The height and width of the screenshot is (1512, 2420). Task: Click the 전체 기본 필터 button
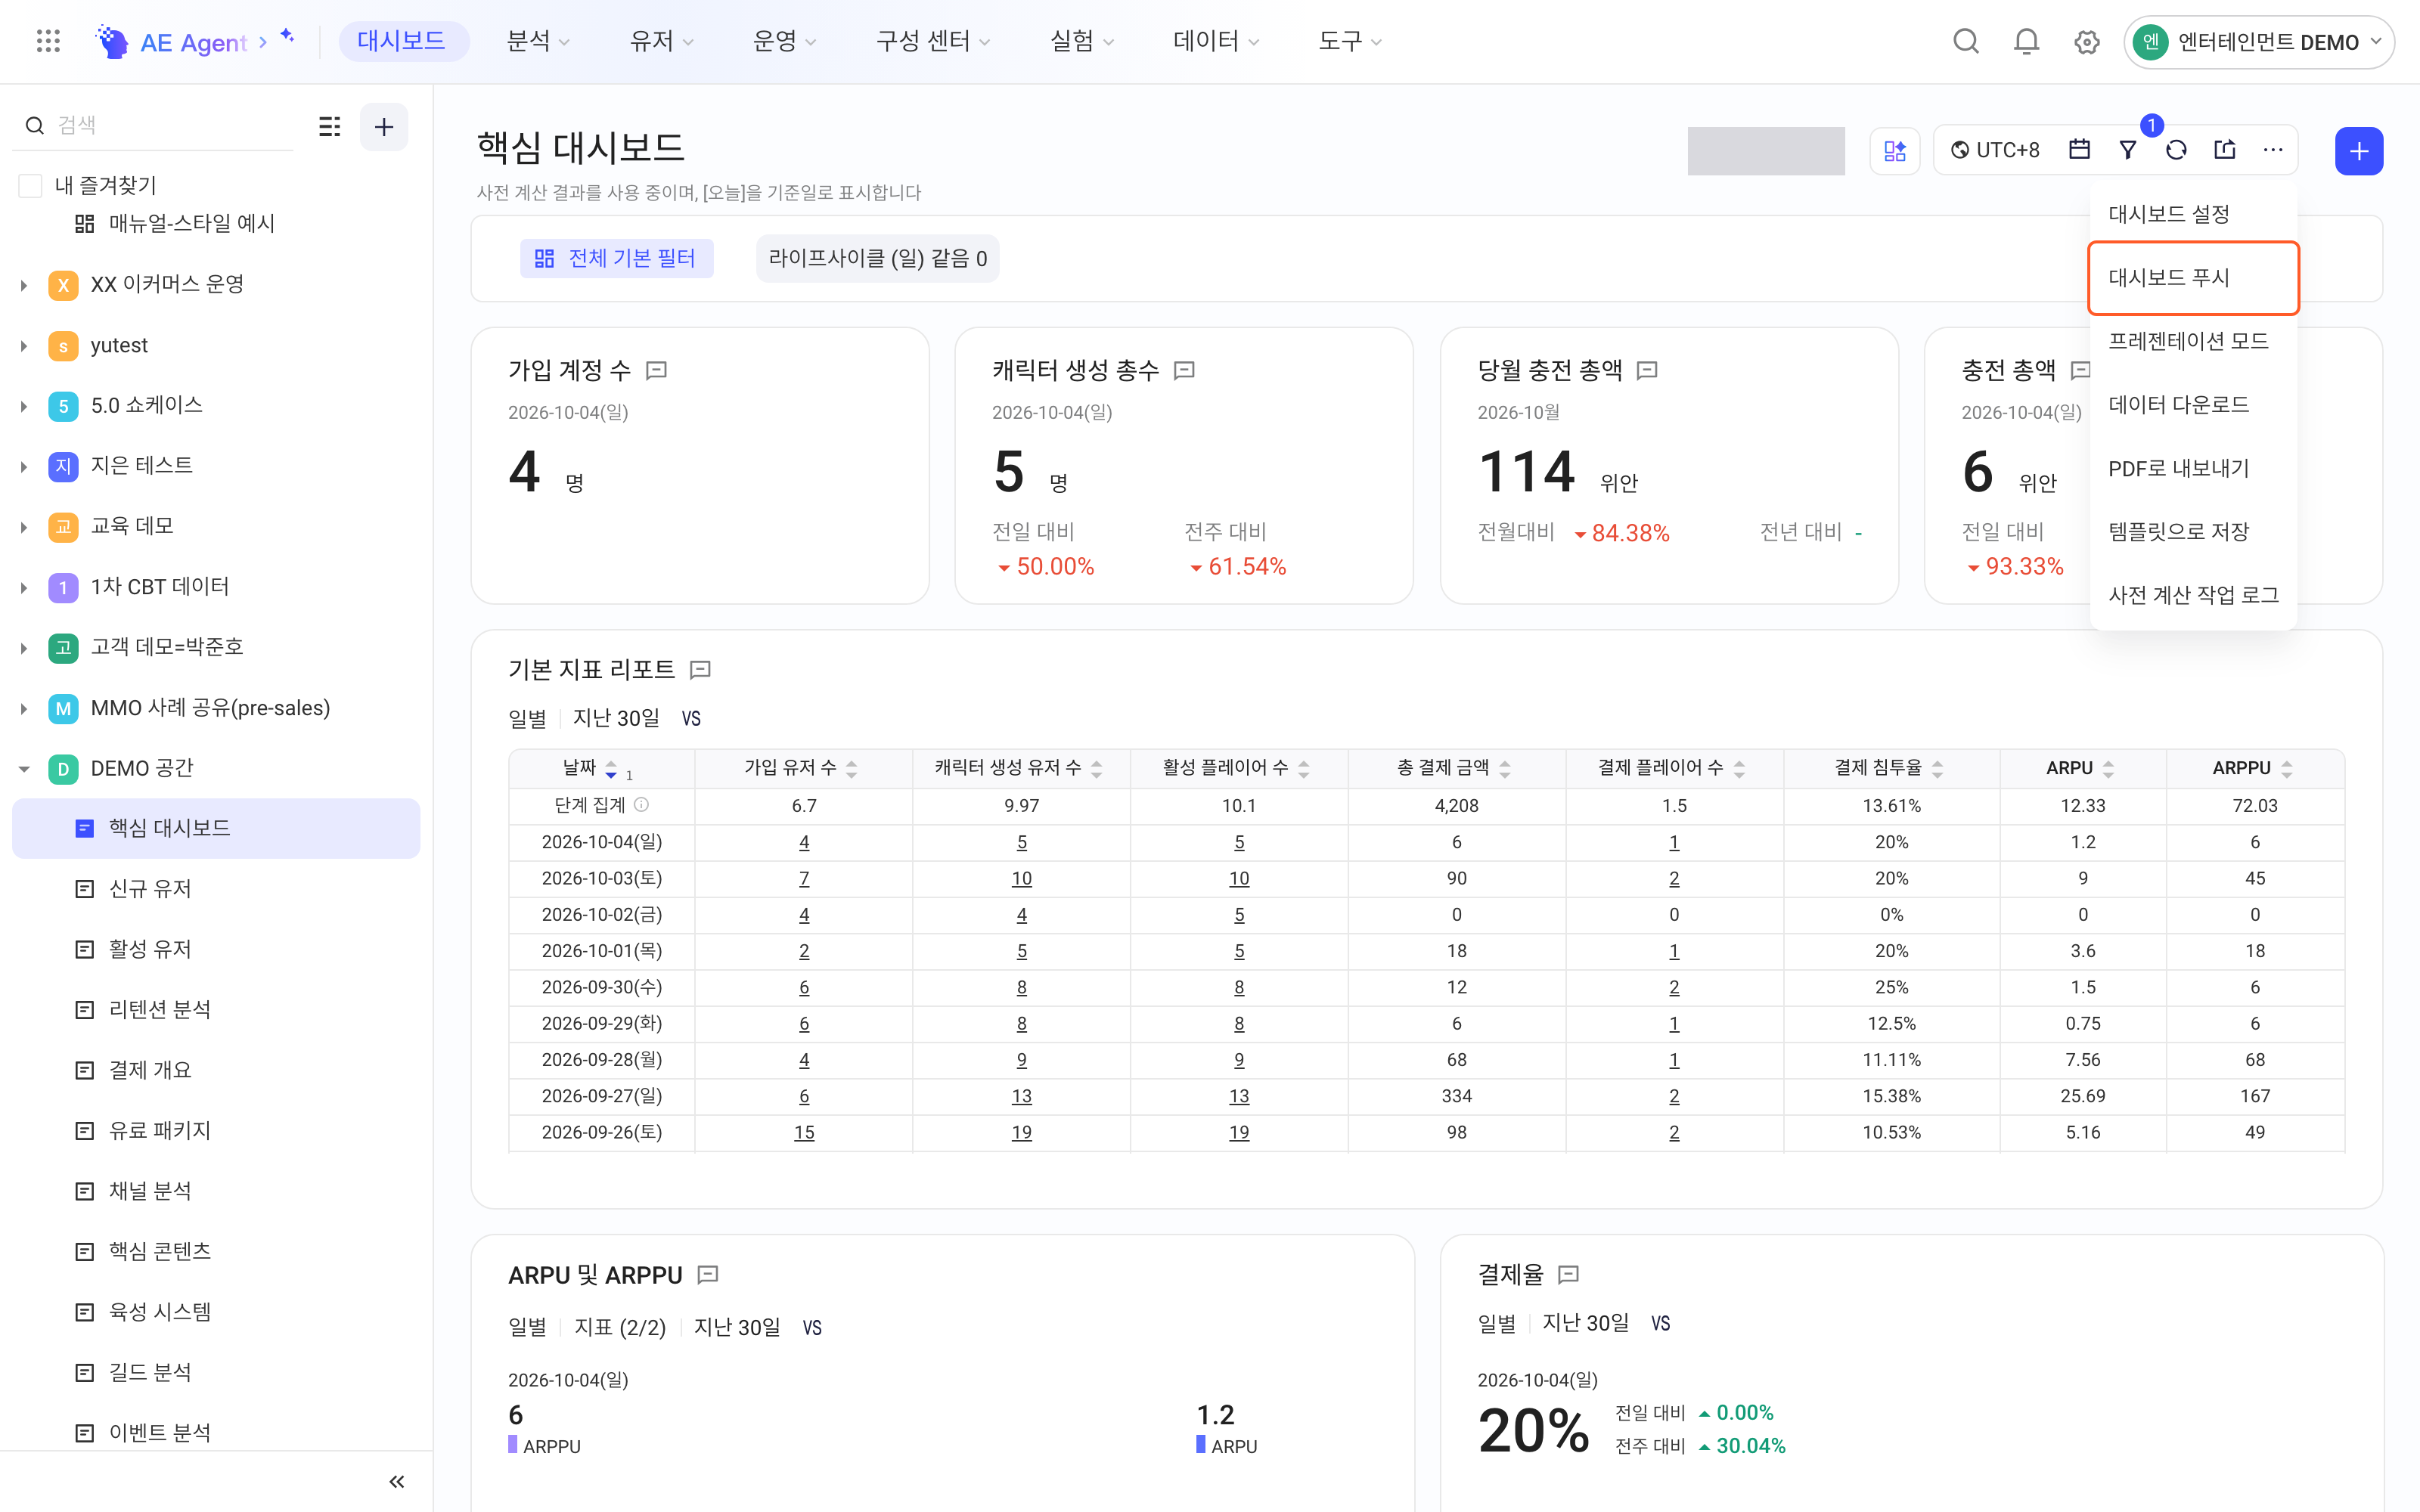[x=616, y=258]
